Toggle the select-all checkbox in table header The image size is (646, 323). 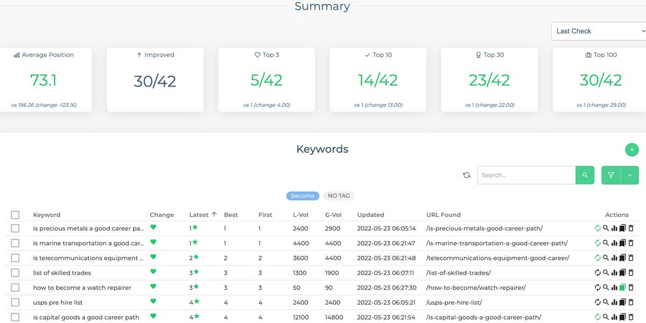click(x=15, y=215)
